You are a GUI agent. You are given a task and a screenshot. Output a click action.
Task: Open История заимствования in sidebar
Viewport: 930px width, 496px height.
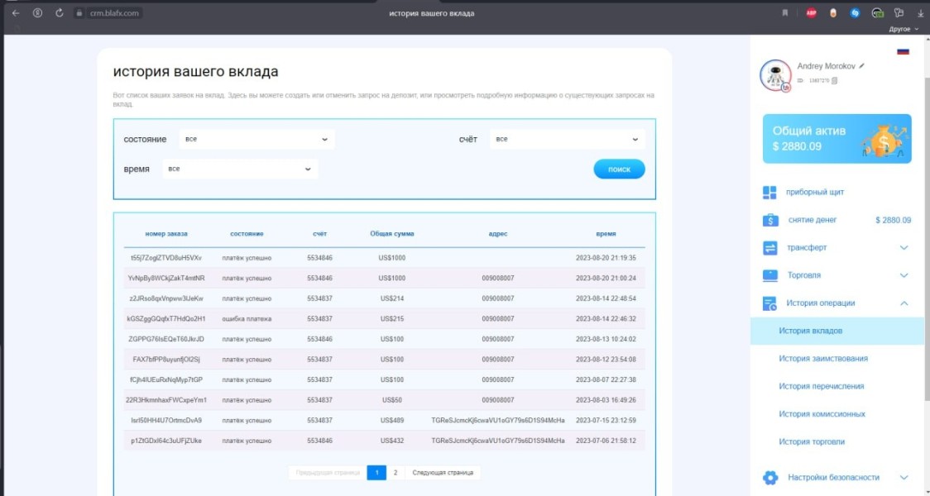(822, 359)
